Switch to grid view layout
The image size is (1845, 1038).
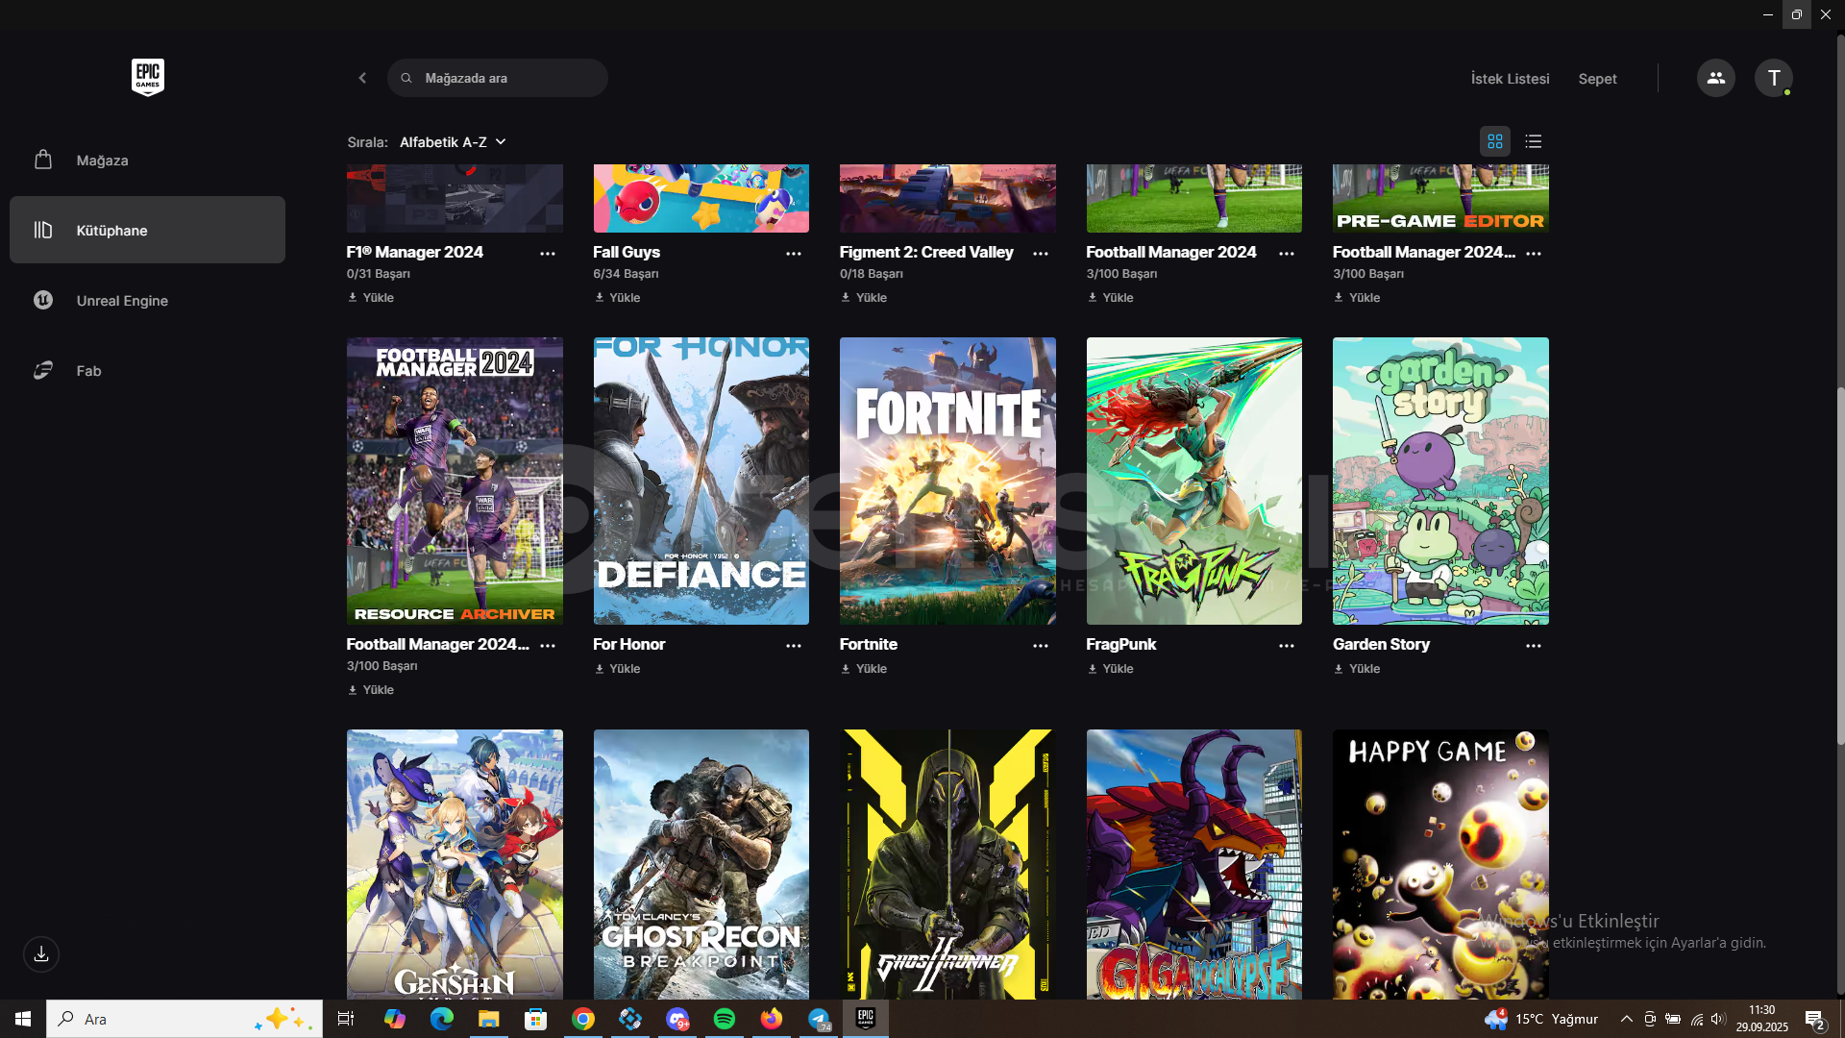pyautogui.click(x=1495, y=141)
